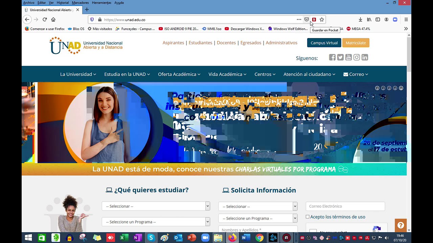Open the Herramientas menu
The width and height of the screenshot is (433, 243).
pyautogui.click(x=101, y=3)
